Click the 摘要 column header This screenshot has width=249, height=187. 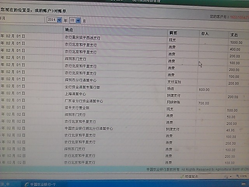173,33
